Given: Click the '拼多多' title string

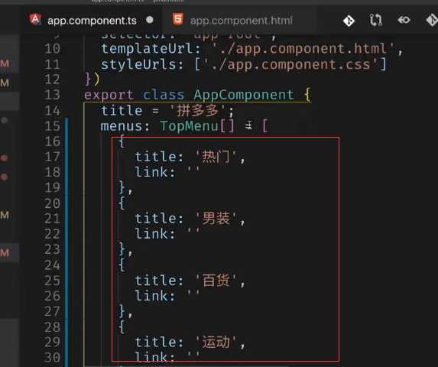Looking at the screenshot, I should (x=197, y=111).
